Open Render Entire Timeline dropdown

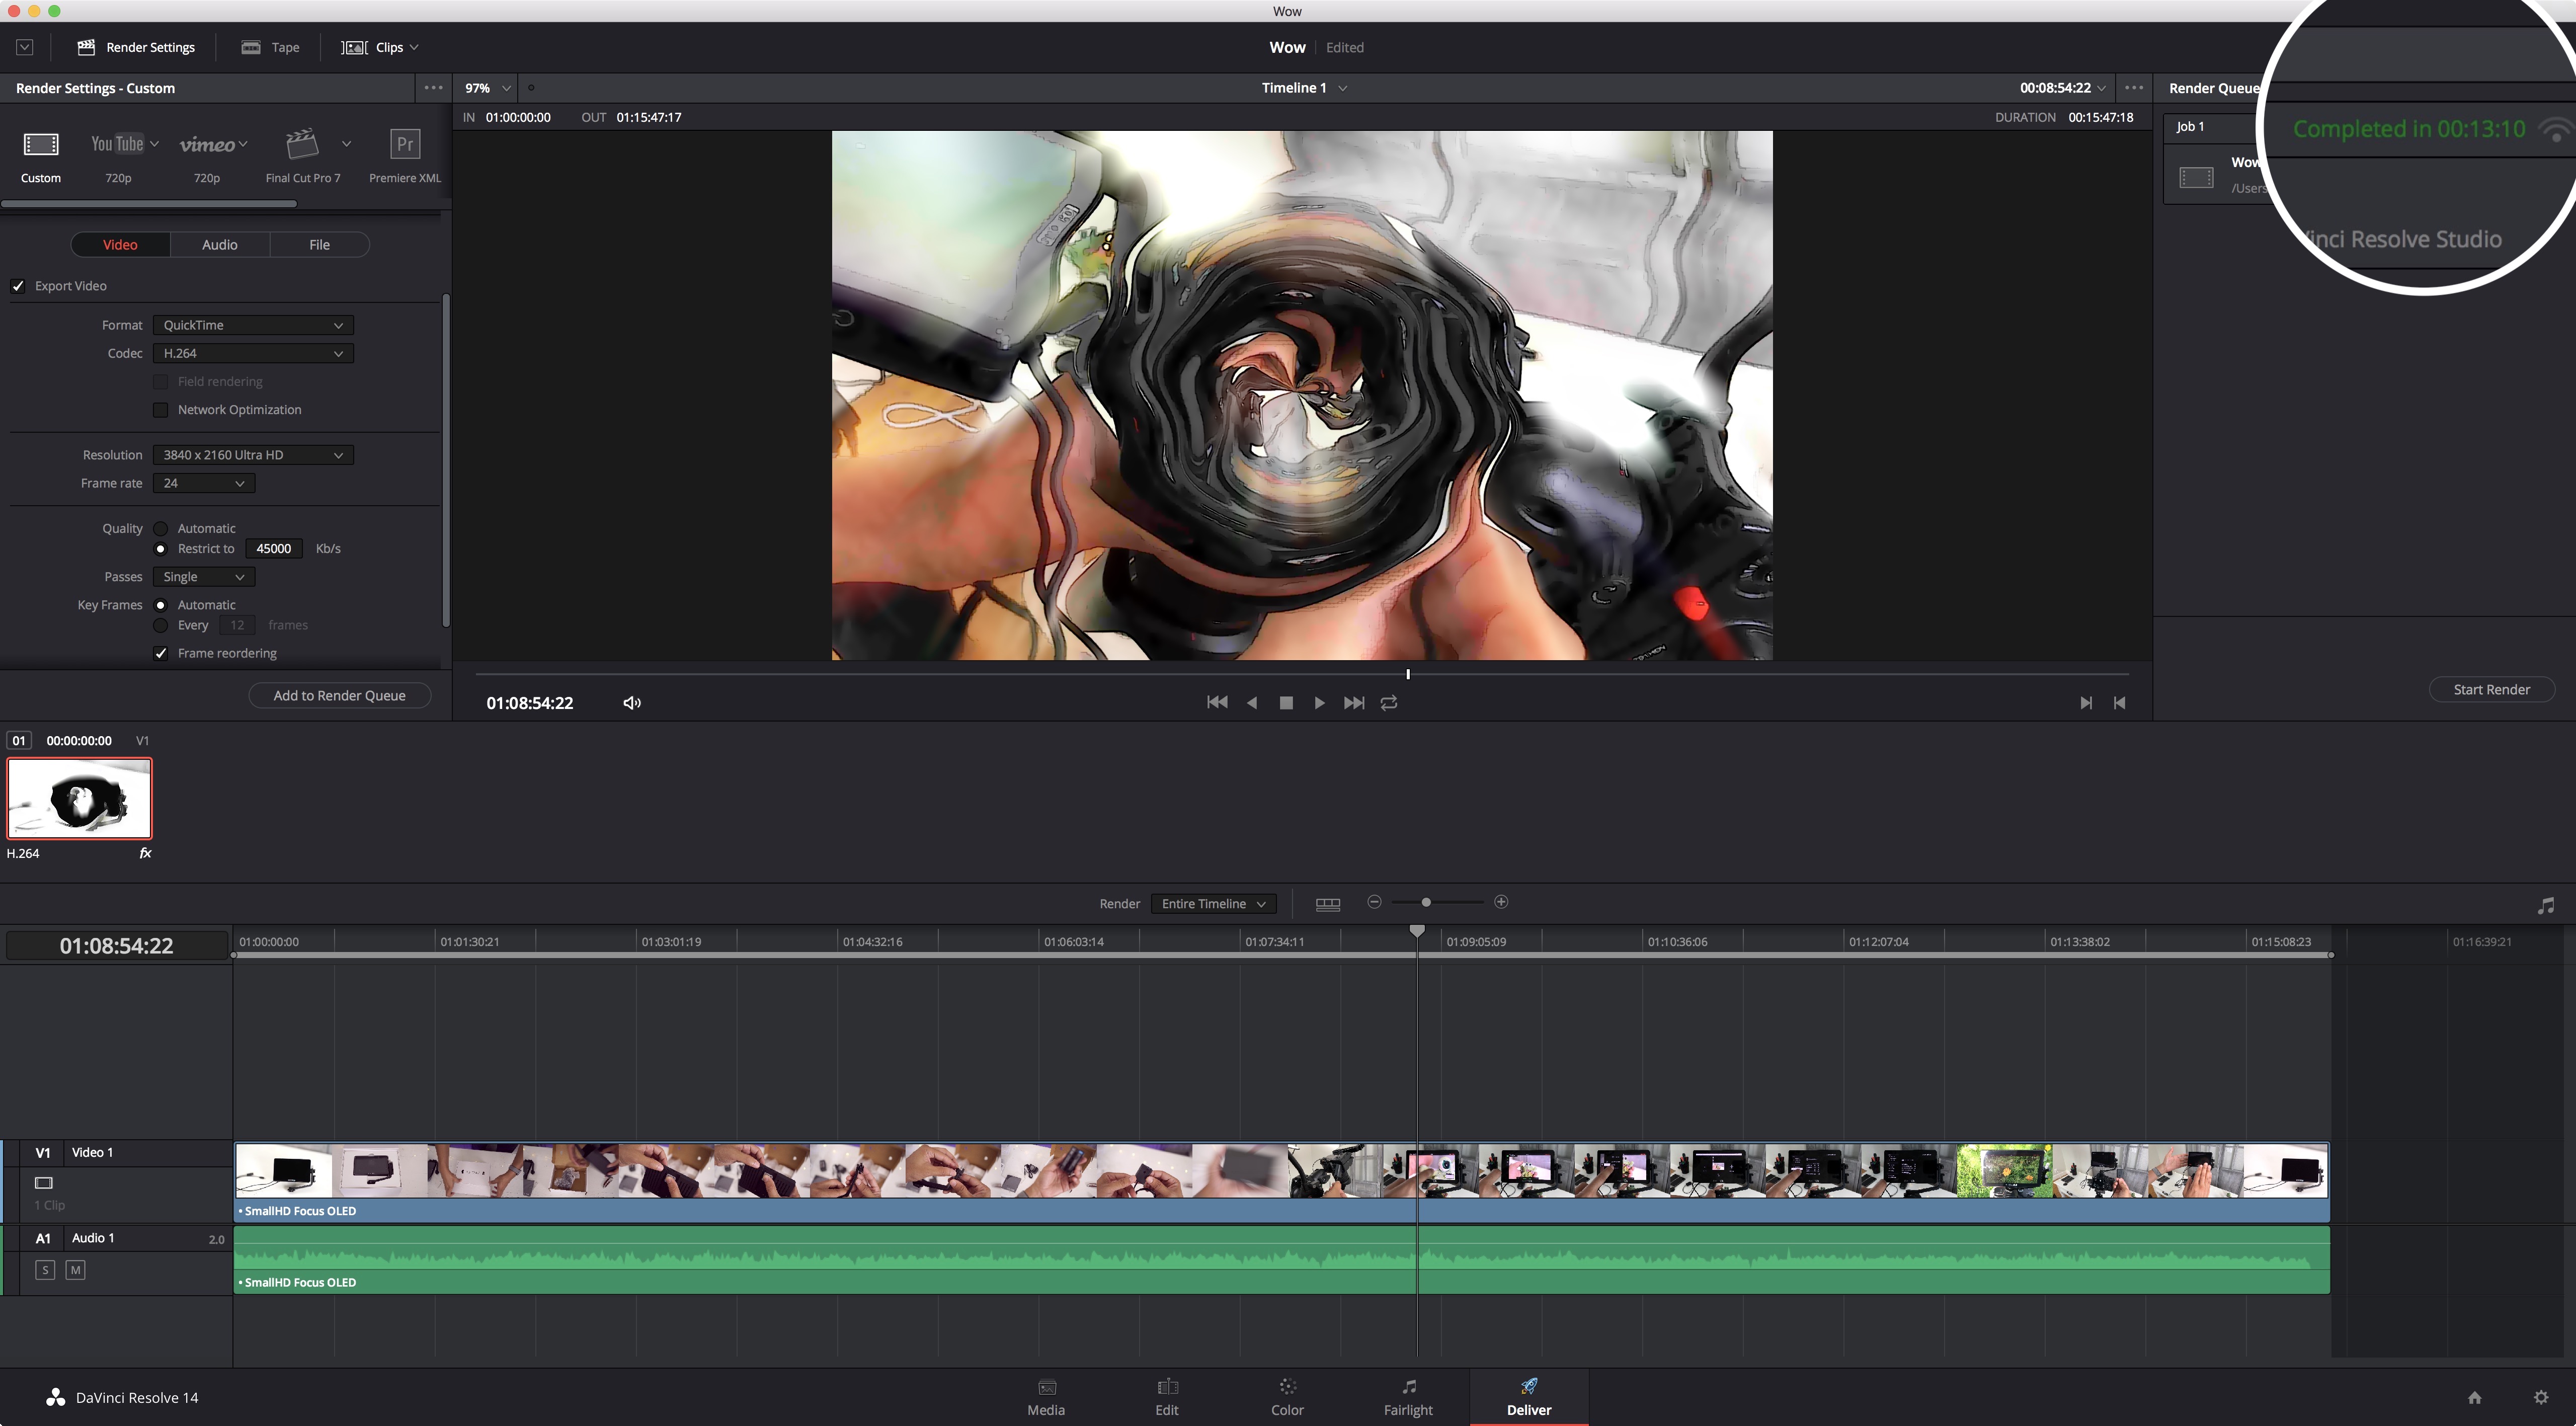tap(1213, 903)
